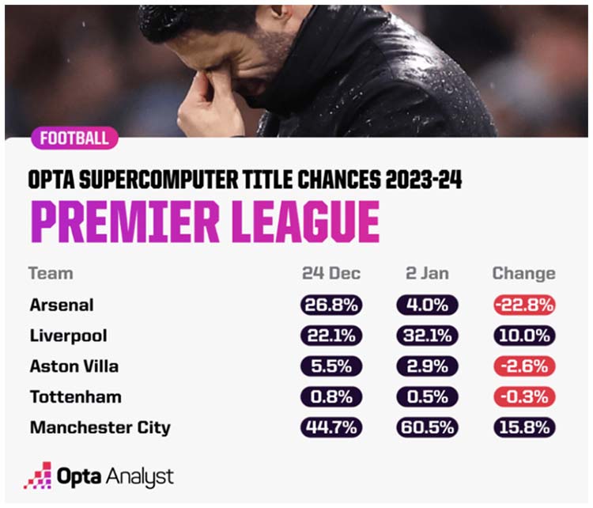Select the Liverpool team name
Image resolution: width=593 pixels, height=508 pixels.
click(x=69, y=336)
